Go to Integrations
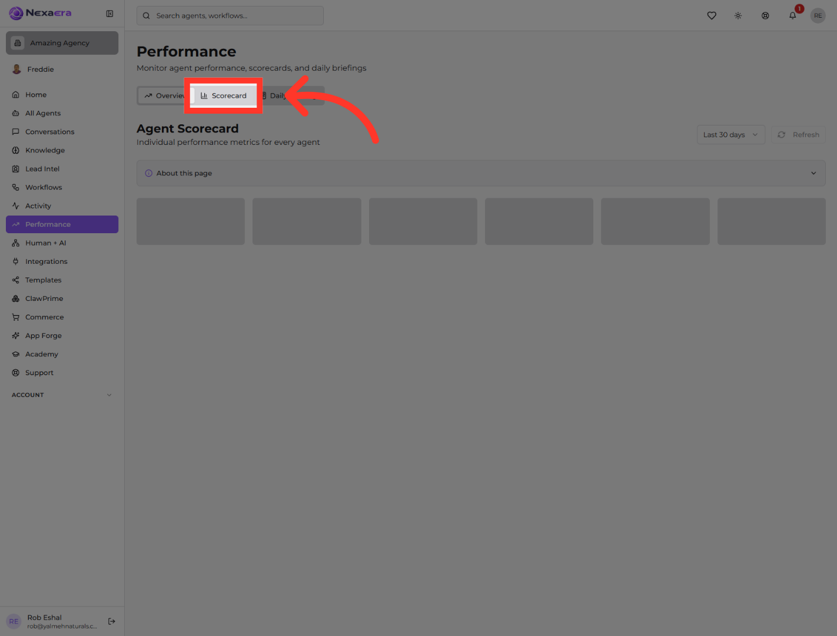 [62, 261]
